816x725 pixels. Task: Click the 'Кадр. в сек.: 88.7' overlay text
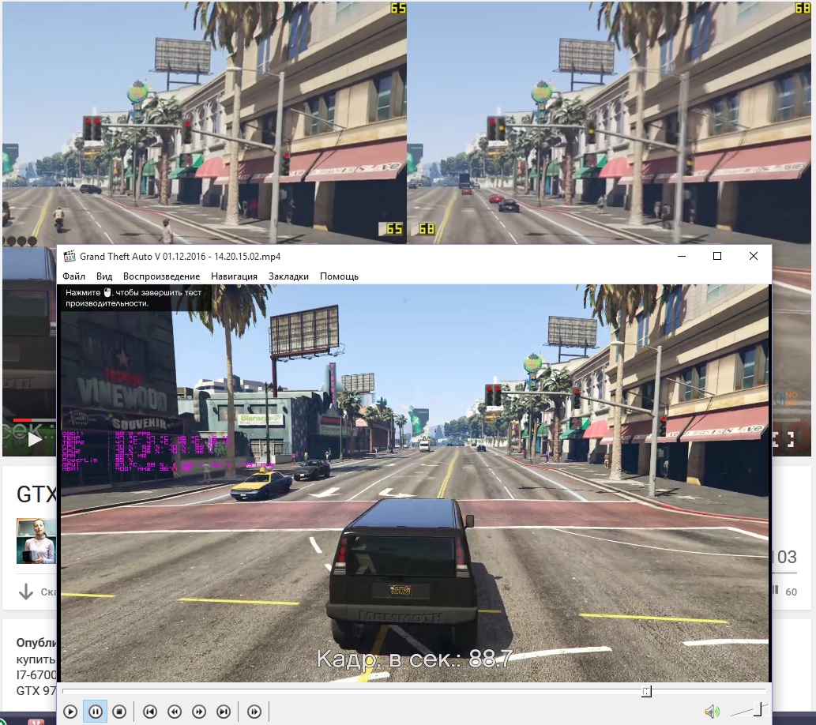point(415,659)
